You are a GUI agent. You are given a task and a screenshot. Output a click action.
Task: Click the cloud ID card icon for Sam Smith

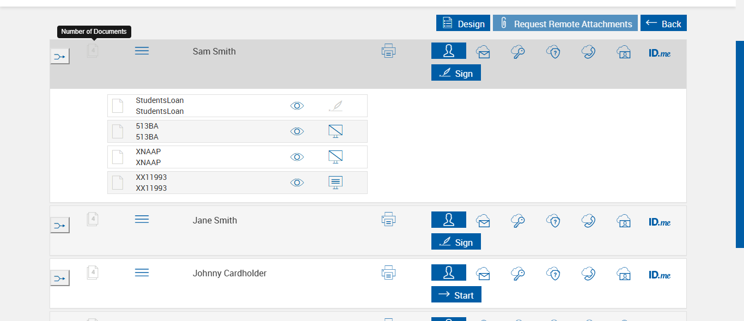(624, 52)
